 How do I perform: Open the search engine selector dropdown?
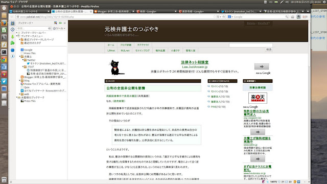(x=230, y=17)
